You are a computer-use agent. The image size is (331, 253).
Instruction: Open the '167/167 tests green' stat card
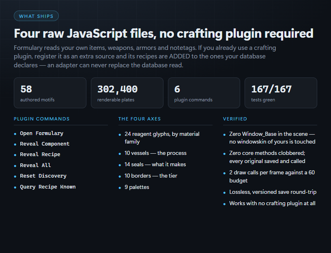[x=281, y=93]
